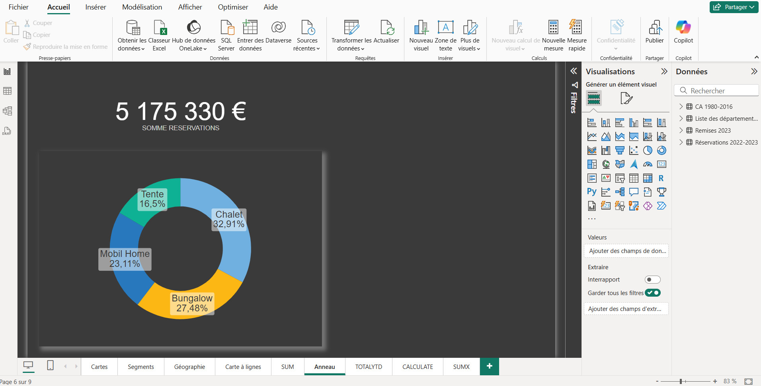Select the treemap visual
Viewport: 761px width, 386px height.
pos(592,164)
